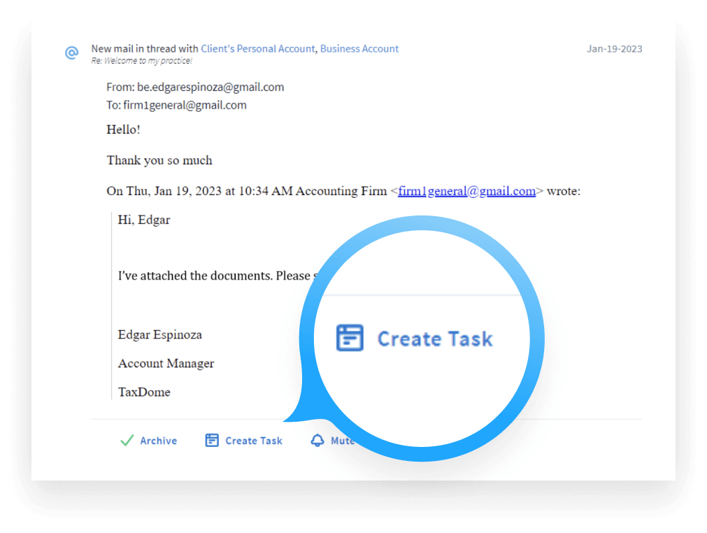
Task: Select the Jan-19-2023 date label
Action: coord(613,49)
